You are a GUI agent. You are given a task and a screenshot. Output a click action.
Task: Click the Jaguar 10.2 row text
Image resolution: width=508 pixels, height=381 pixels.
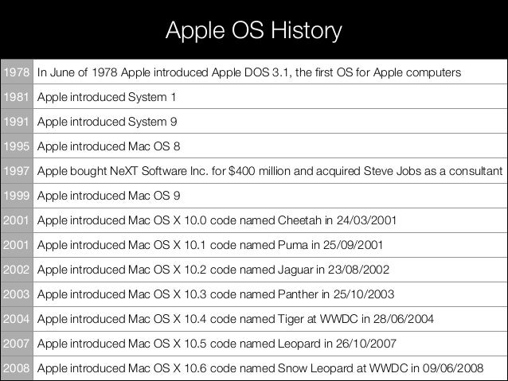[213, 270]
